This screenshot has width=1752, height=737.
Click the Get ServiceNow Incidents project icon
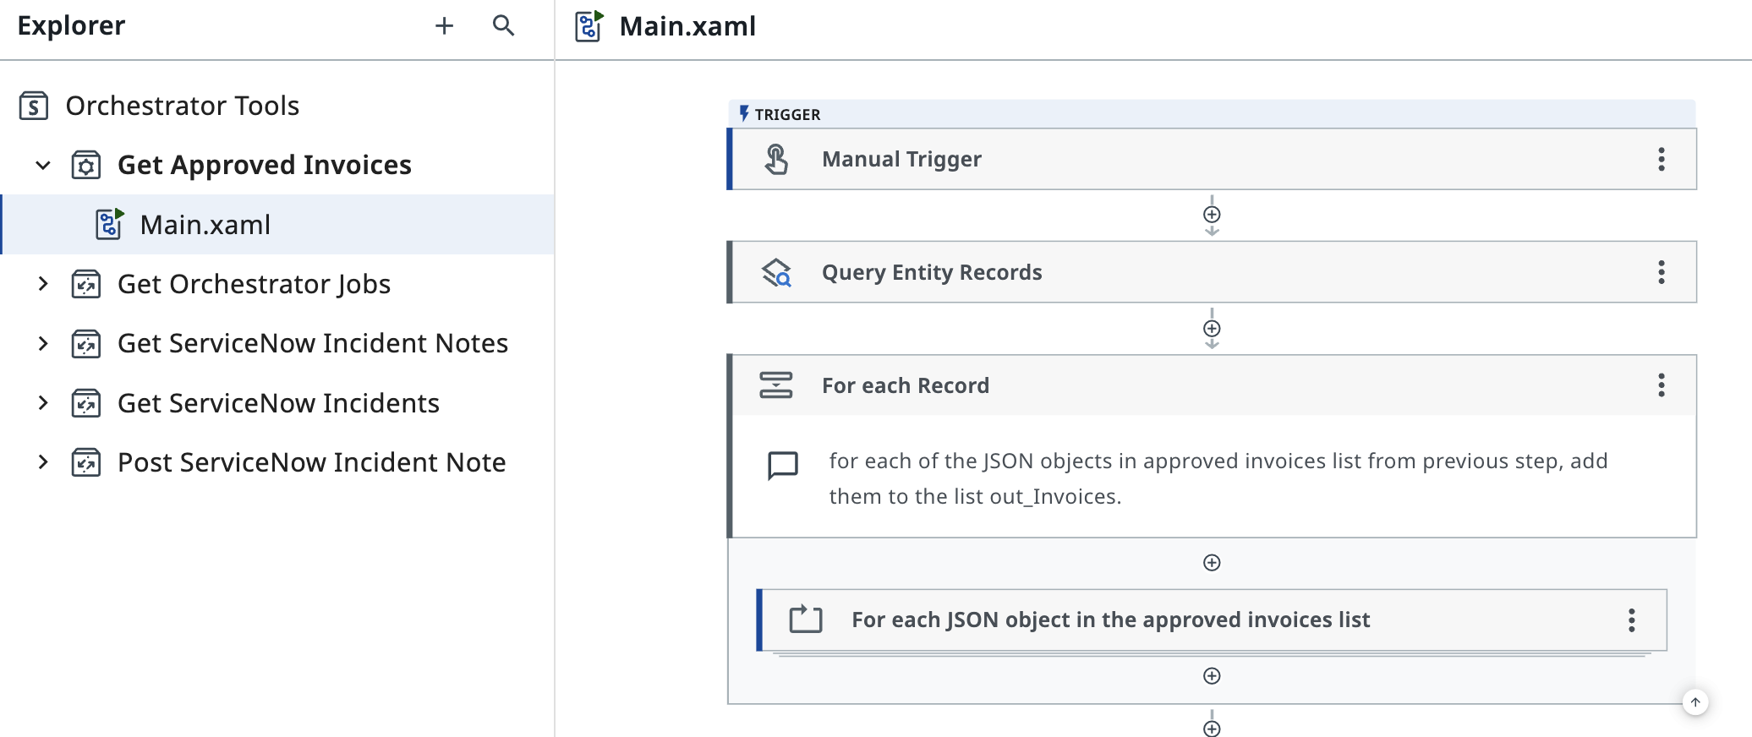(x=86, y=403)
